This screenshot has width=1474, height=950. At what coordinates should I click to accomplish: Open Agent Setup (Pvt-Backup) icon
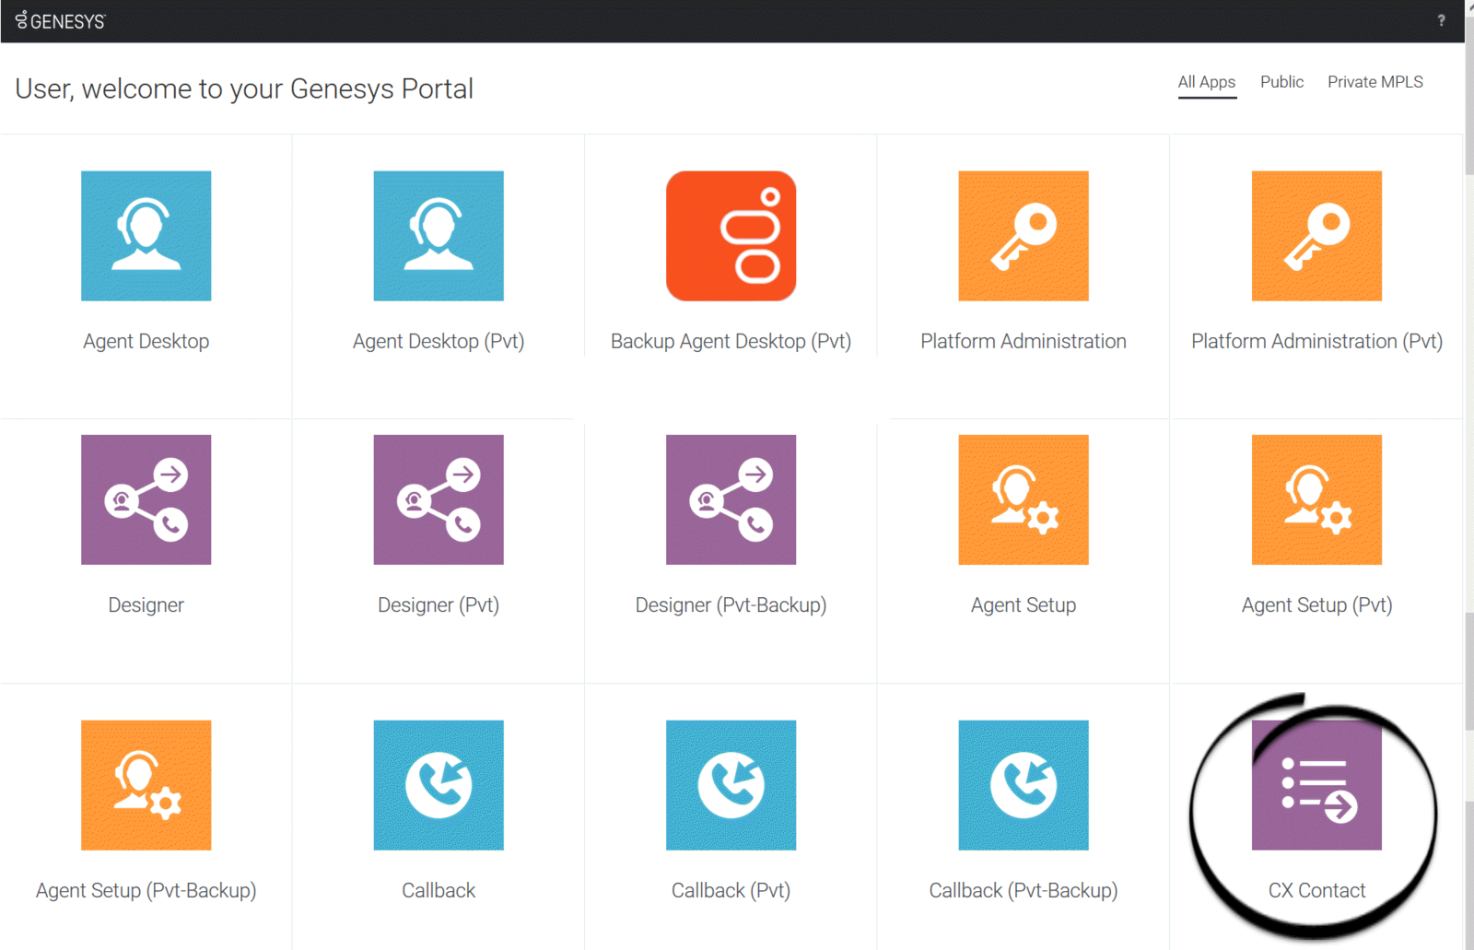(146, 785)
